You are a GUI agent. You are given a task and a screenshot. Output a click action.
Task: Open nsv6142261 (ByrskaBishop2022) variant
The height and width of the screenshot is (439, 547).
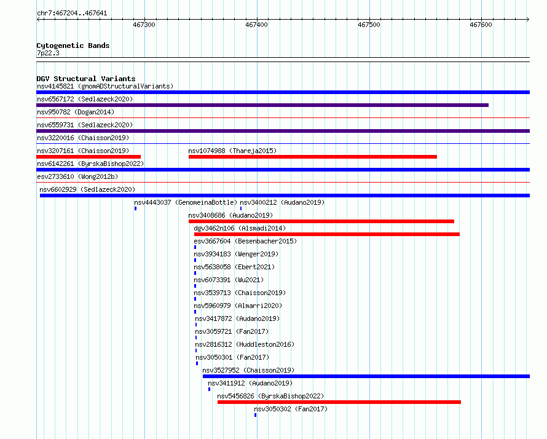(90, 164)
